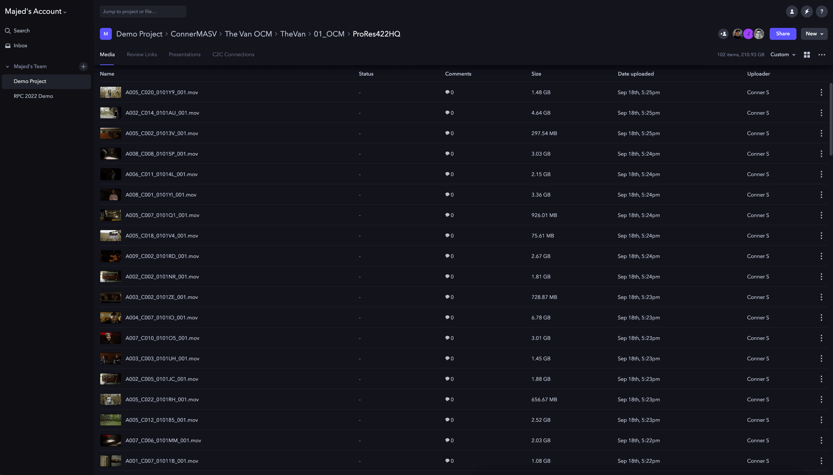Collapse the Majed's Team section
This screenshot has height=475, width=833.
click(7, 67)
